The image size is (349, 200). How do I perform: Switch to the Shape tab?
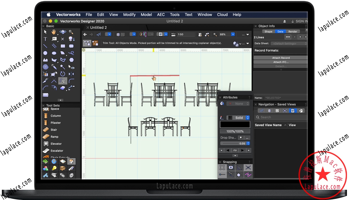(268, 31)
